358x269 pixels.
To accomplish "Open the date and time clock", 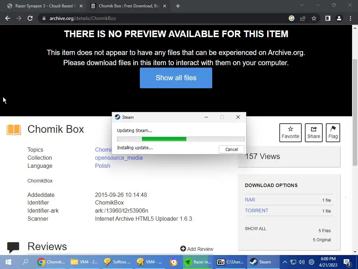I will pos(328,262).
